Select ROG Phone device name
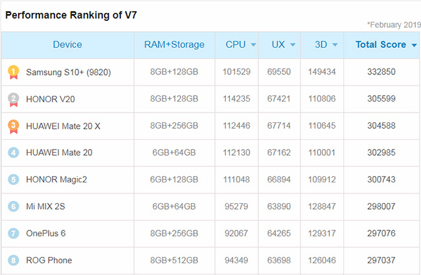The height and width of the screenshot is (275, 421). tap(49, 260)
